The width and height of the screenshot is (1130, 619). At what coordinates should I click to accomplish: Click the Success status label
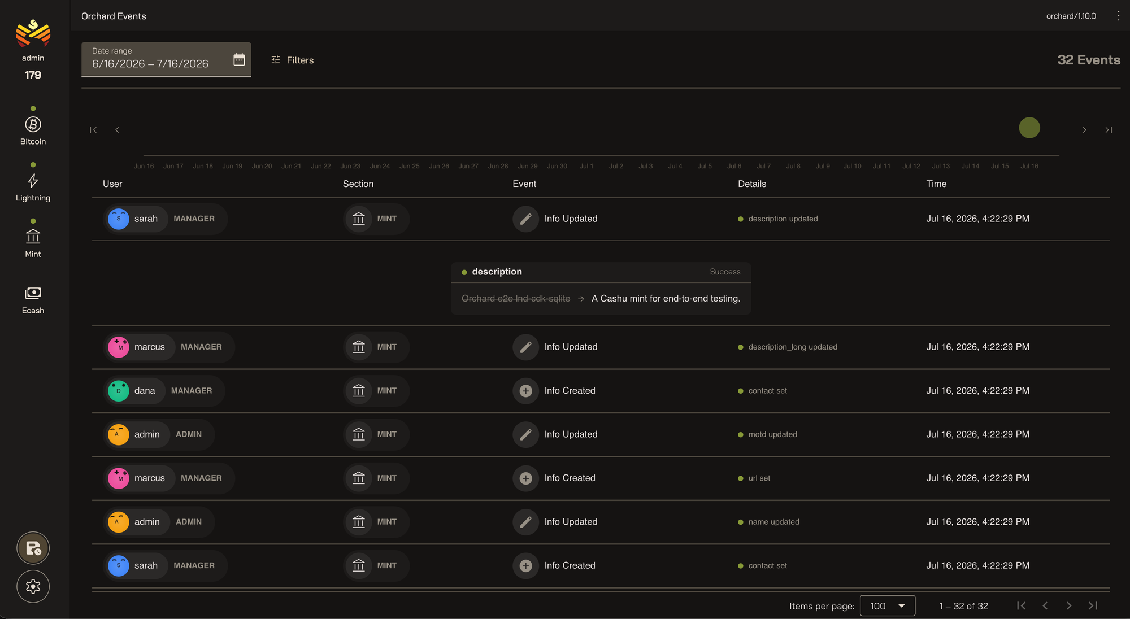pyautogui.click(x=725, y=272)
